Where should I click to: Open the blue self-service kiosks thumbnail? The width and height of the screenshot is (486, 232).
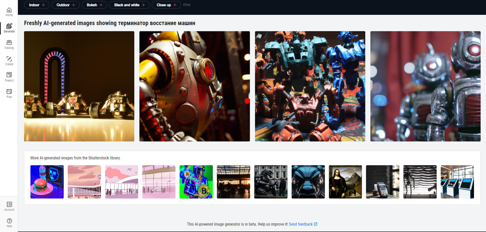coord(457,182)
